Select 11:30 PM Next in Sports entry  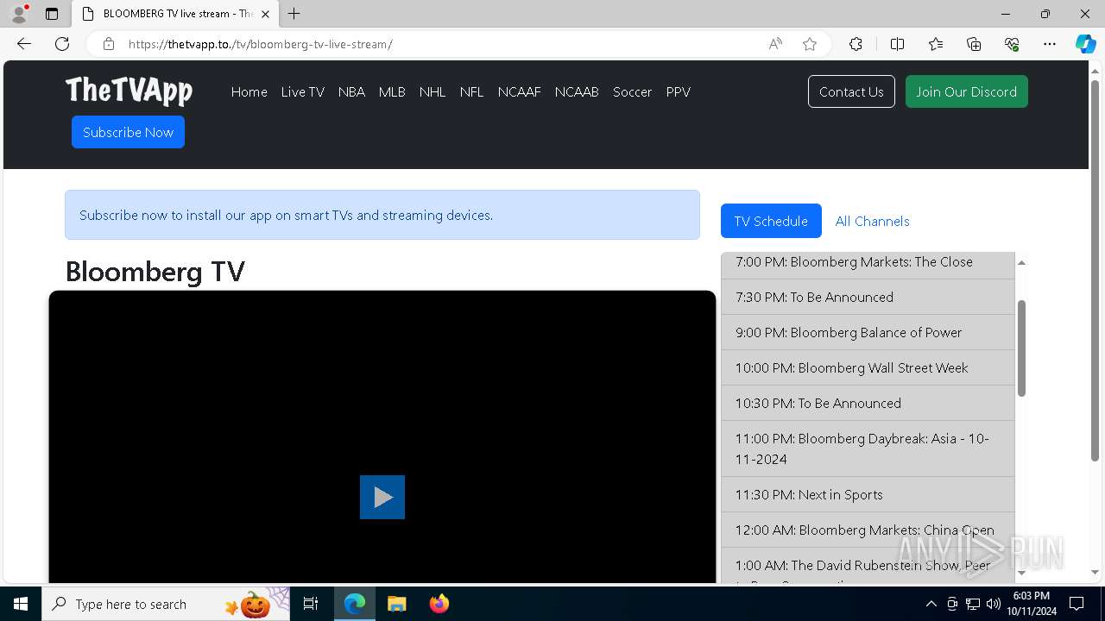coord(868,494)
